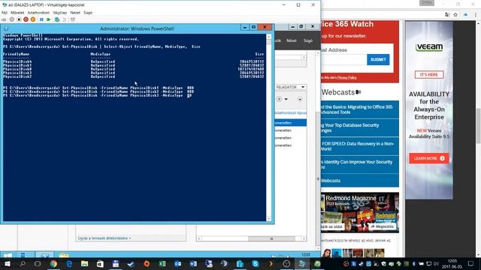
Task: Open the Adathordozó menu
Action: tap(38, 13)
